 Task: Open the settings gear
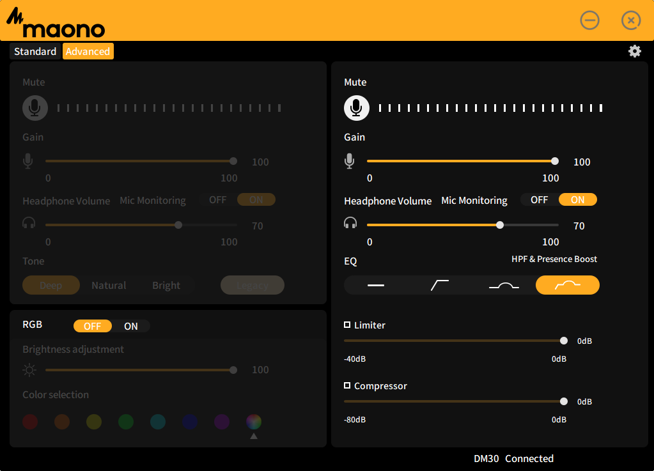pyautogui.click(x=634, y=51)
